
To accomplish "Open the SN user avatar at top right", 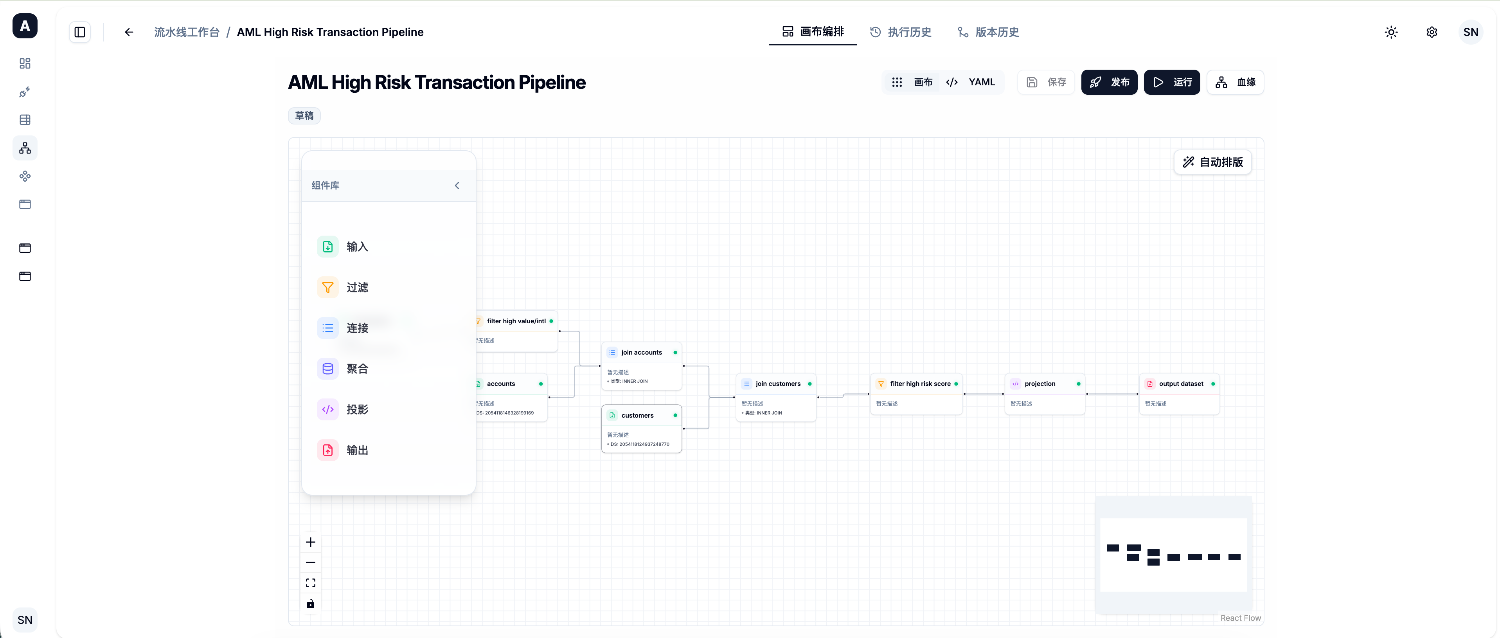I will [x=1471, y=32].
